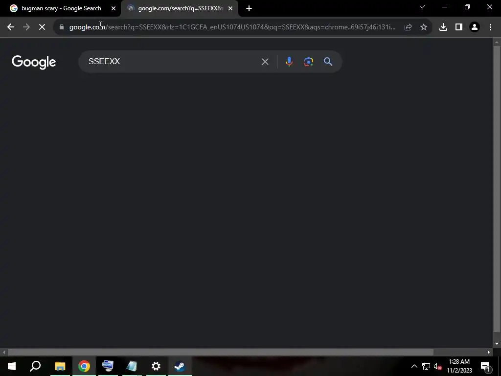Click the muted volume tray icon
This screenshot has height=376, width=501.
tap(437, 366)
